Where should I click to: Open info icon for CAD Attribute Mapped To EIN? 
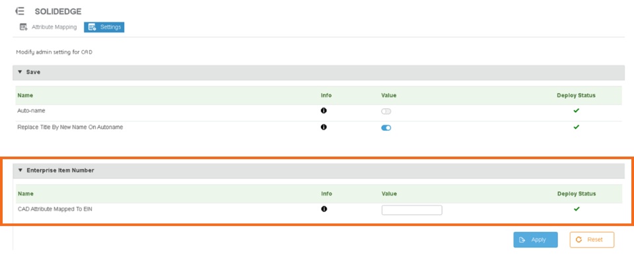[x=324, y=209]
